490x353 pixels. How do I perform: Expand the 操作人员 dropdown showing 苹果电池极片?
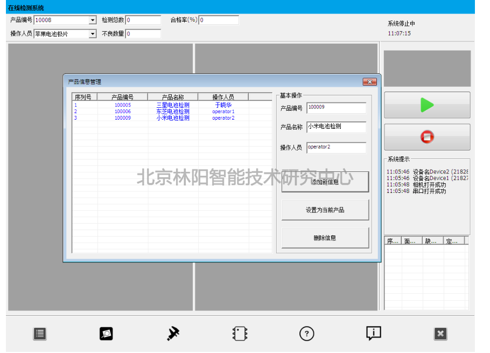click(x=93, y=34)
